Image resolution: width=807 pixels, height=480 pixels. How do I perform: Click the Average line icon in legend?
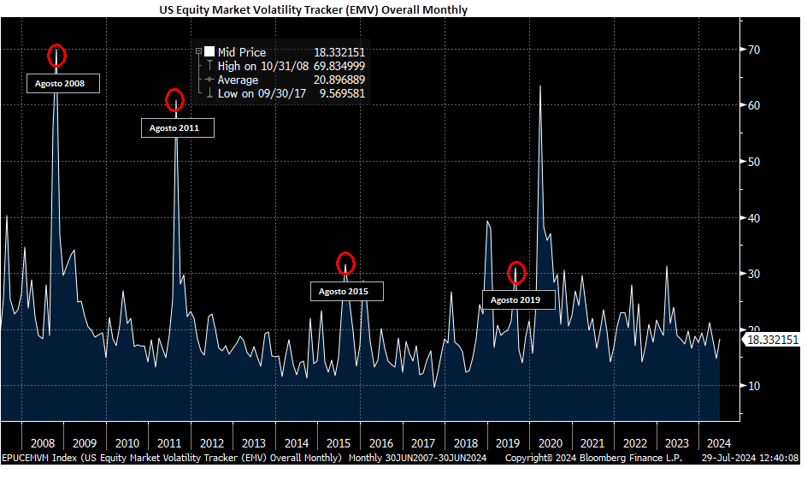209,80
